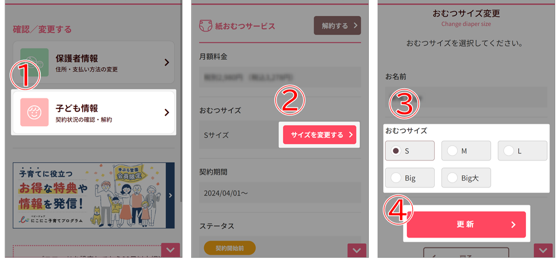Click the 更新 update button

pos(466,225)
